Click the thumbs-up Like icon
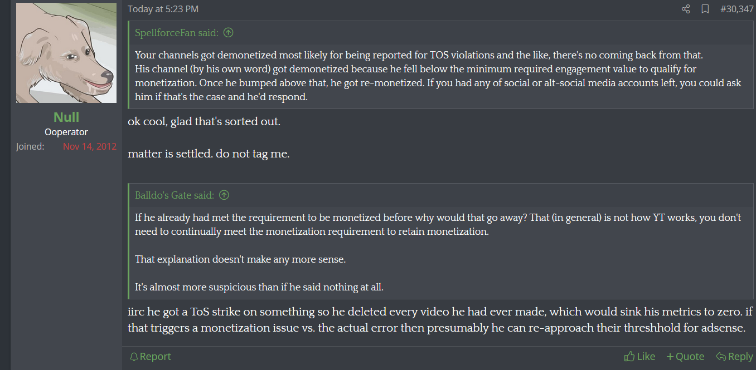The width and height of the screenshot is (756, 370). coord(629,356)
